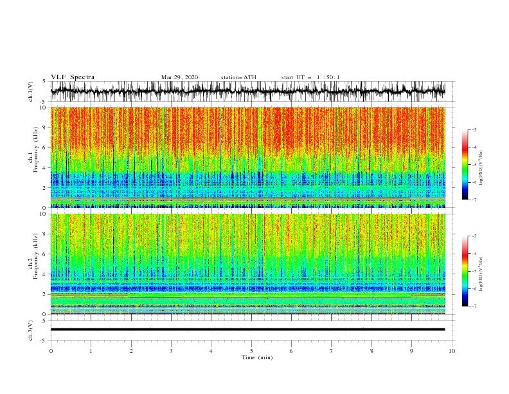Click the "-7" label on upper colorbar
509x394 pixels.
(474, 200)
